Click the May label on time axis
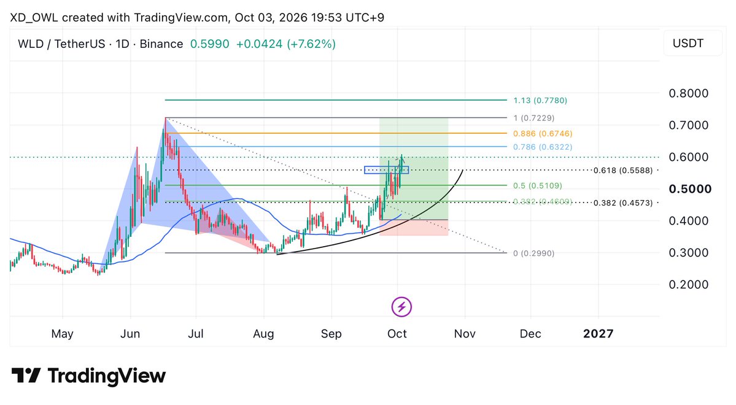The height and width of the screenshot is (405, 736). click(x=63, y=334)
